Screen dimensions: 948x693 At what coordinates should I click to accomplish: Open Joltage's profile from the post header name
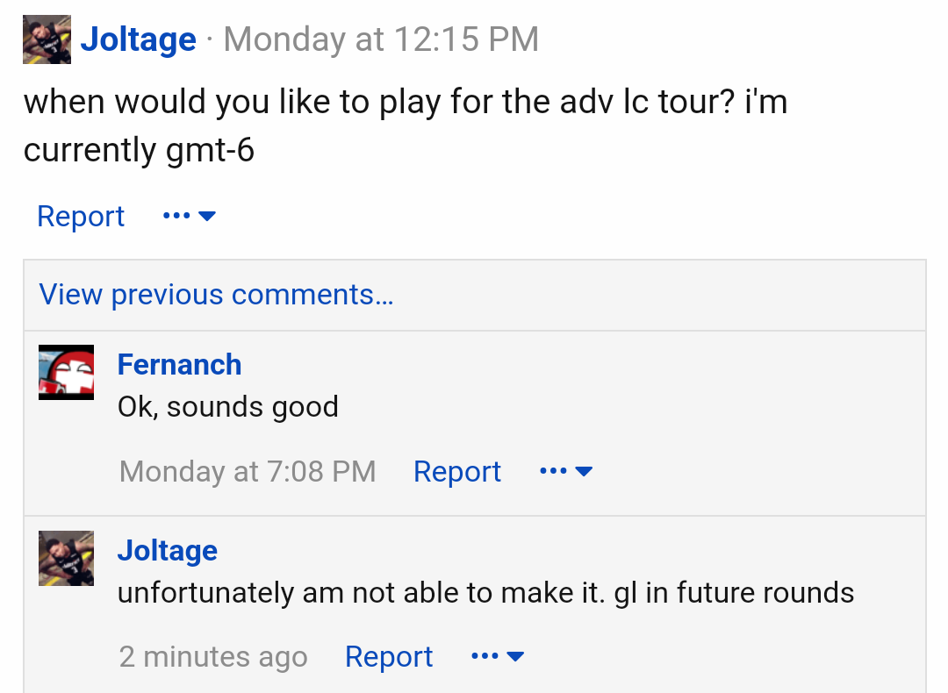pos(139,39)
